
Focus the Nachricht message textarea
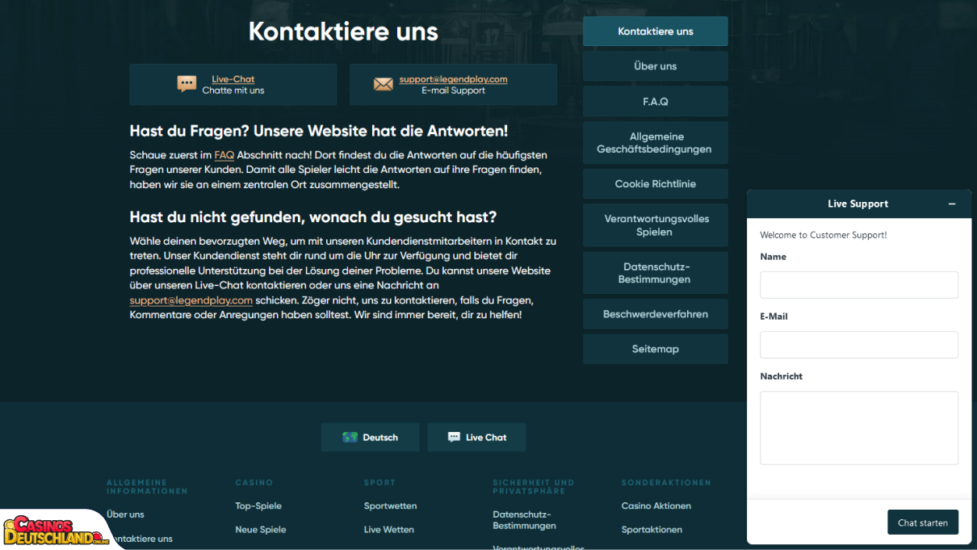click(x=859, y=428)
